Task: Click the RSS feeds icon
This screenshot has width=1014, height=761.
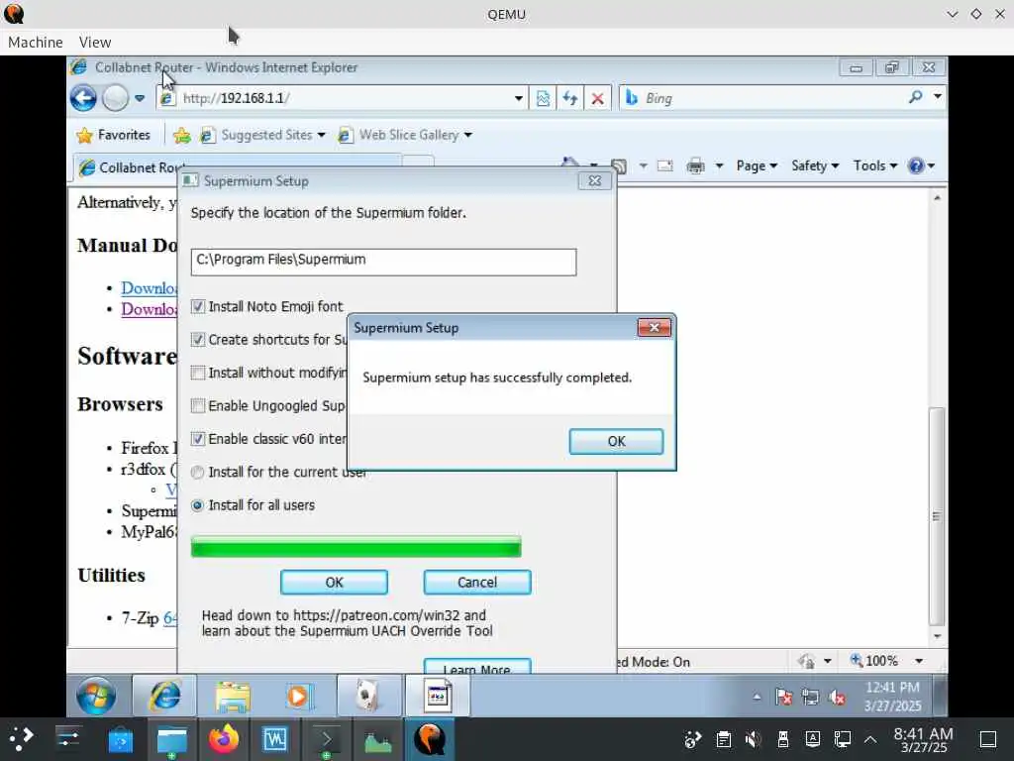Action: [x=620, y=166]
